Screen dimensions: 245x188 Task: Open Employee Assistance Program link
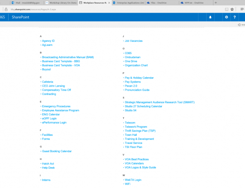tap(60, 110)
